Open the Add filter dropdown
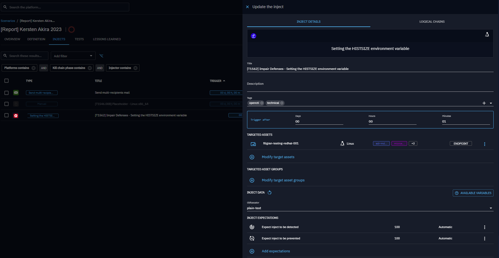This screenshot has width=499, height=258. tap(73, 56)
